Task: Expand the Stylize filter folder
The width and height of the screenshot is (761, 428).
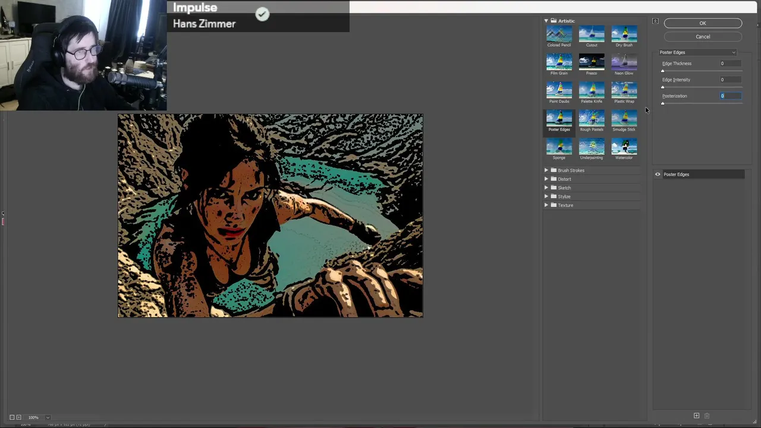Action: (x=546, y=196)
